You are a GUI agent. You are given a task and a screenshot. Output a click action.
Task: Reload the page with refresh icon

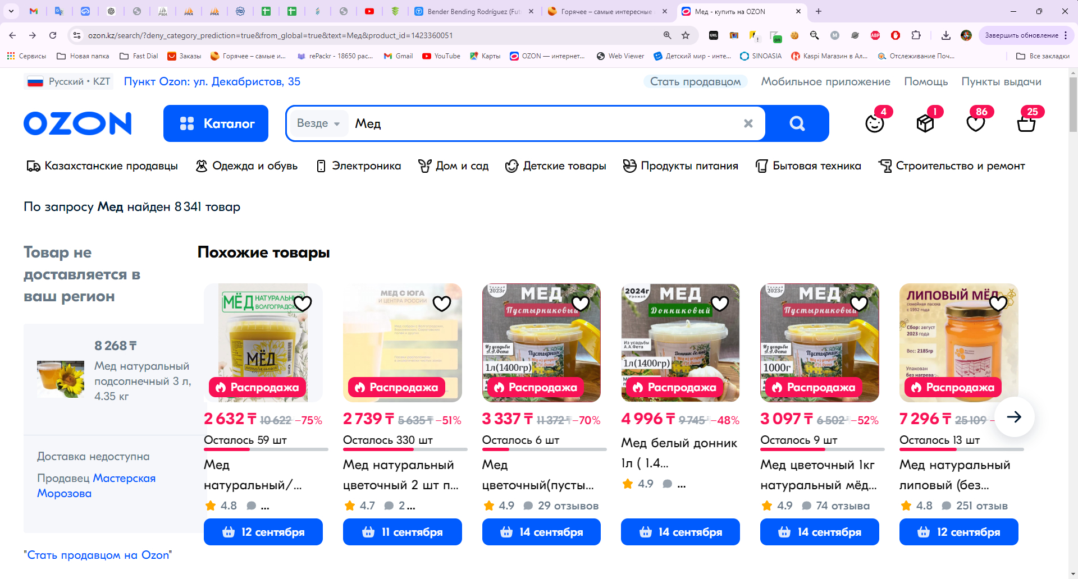53,35
